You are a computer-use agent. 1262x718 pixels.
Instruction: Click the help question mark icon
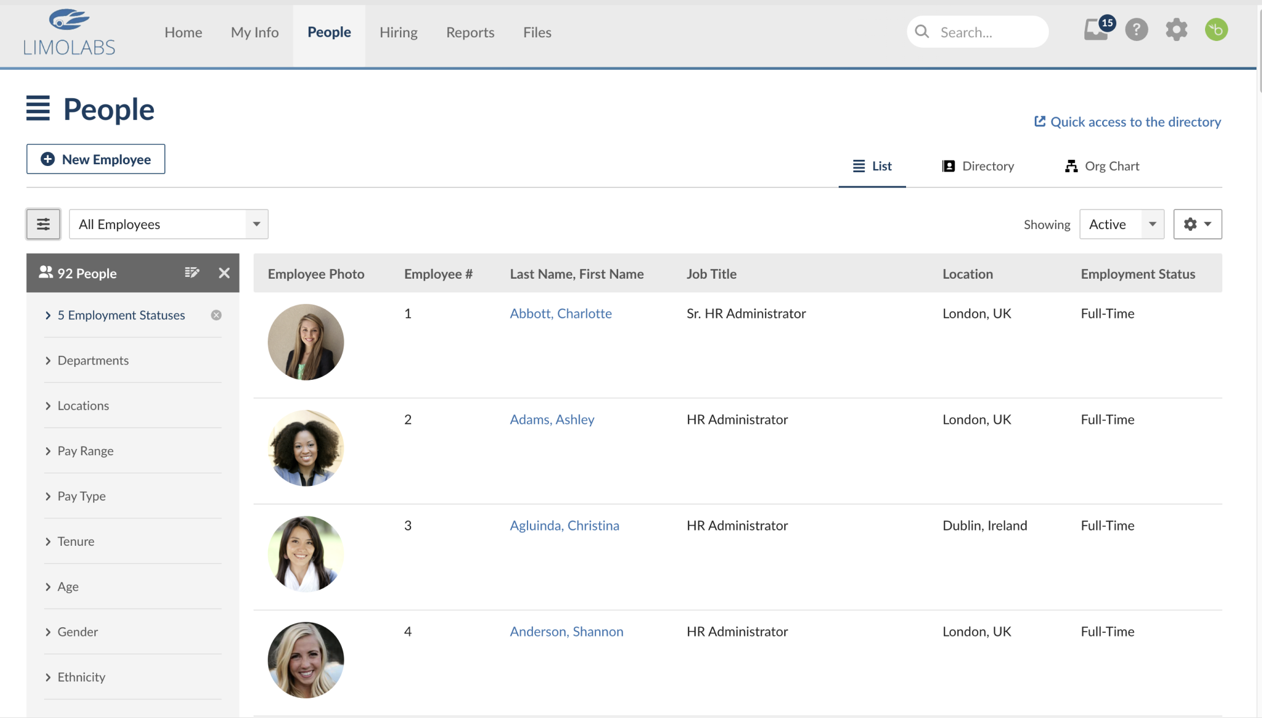[1136, 30]
